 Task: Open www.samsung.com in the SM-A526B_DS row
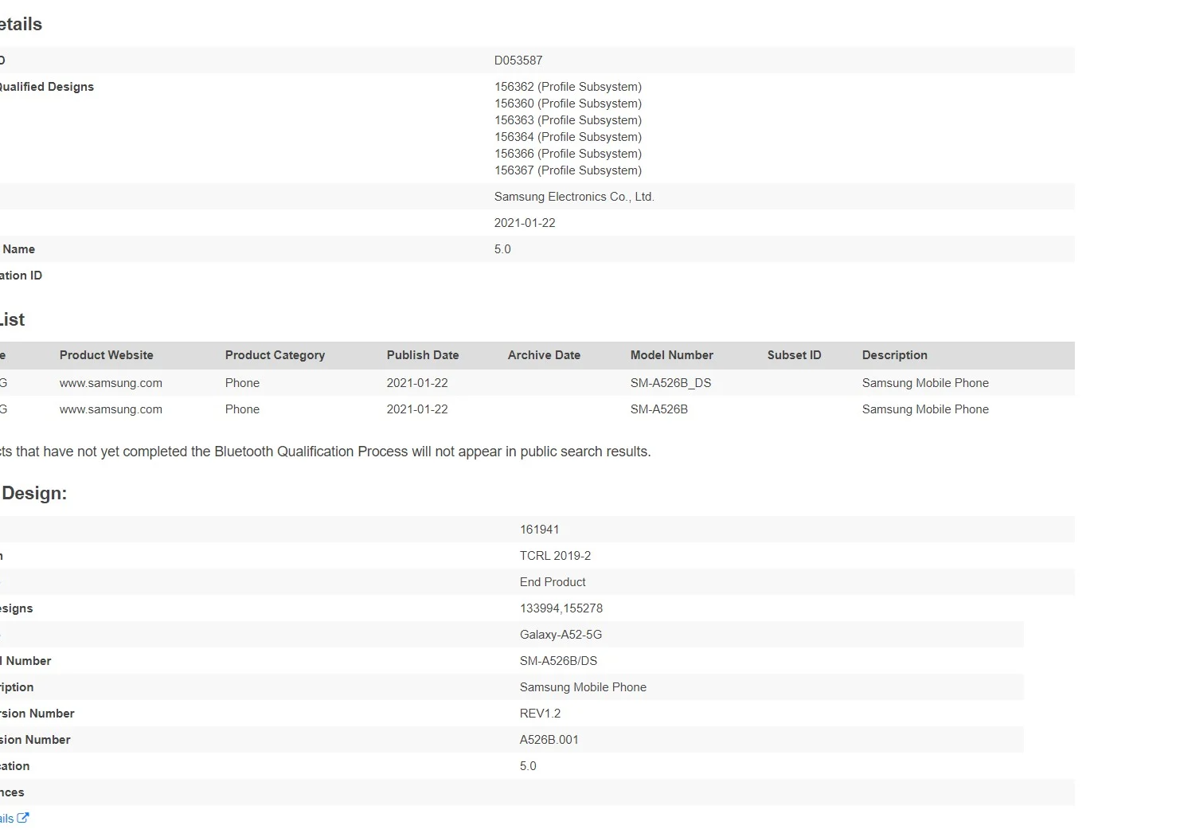click(111, 383)
